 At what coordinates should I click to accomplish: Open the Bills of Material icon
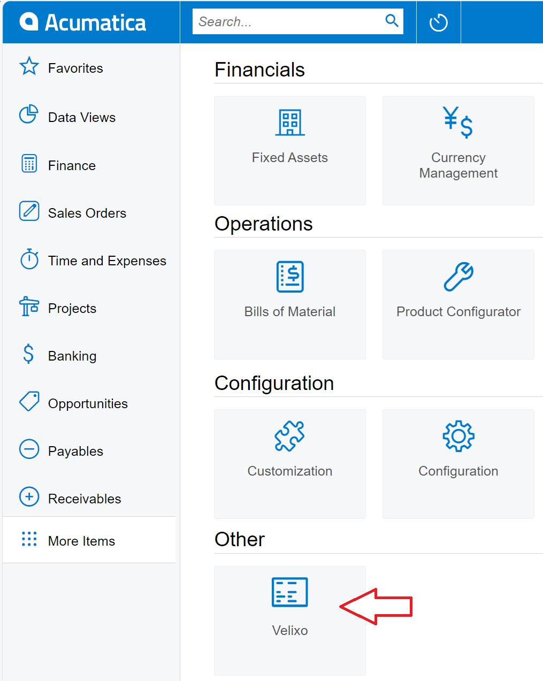[290, 277]
